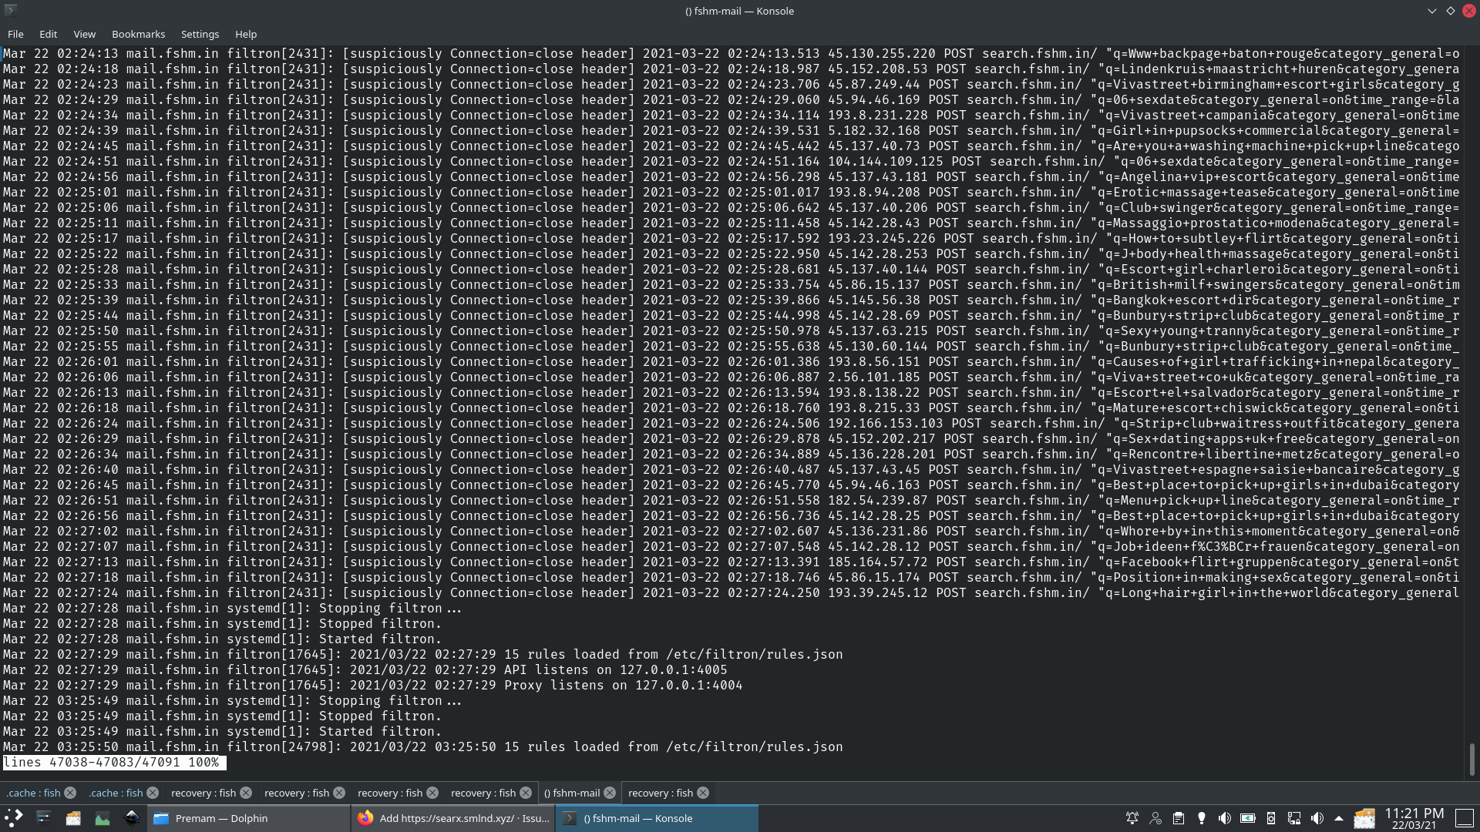The image size is (1480, 832).
Task: Open KDE Connect in the system tray
Action: (x=1272, y=819)
